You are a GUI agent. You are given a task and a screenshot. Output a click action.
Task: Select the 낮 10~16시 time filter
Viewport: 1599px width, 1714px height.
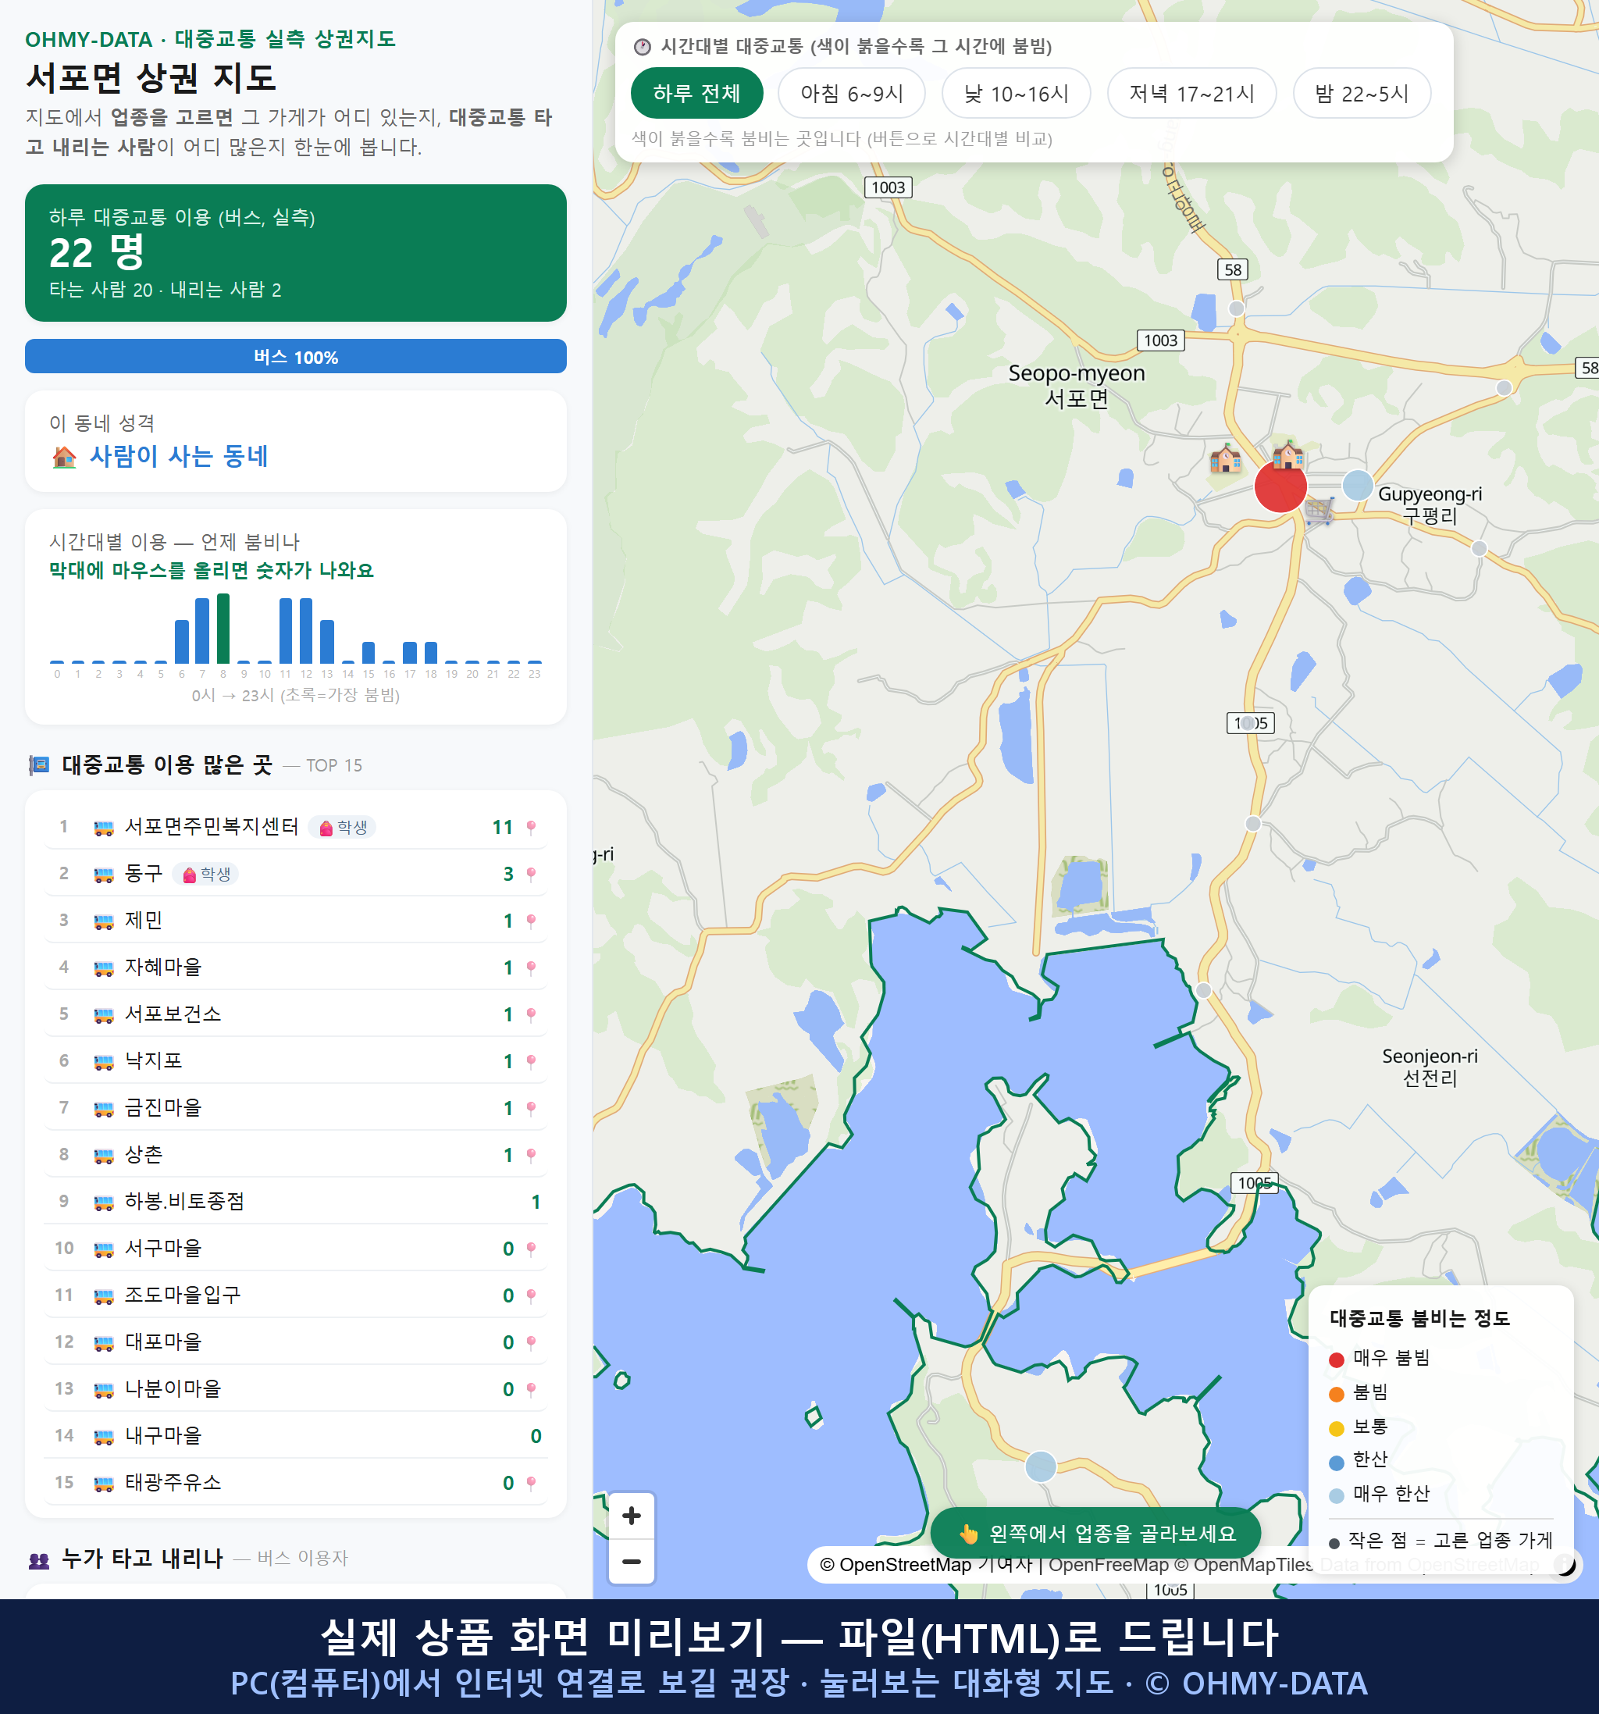1016,93
